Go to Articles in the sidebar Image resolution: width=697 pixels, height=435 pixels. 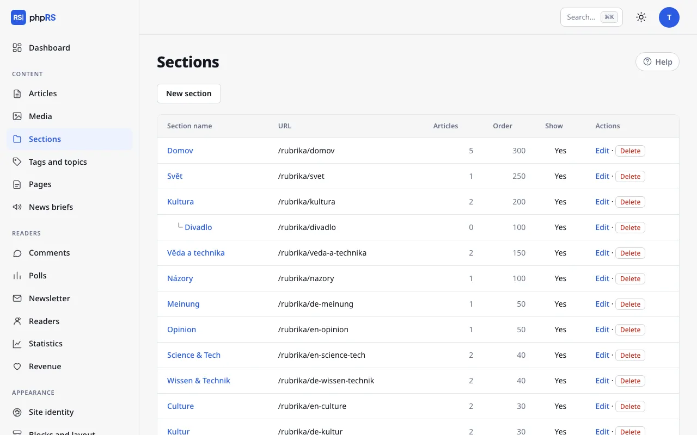pos(70,94)
